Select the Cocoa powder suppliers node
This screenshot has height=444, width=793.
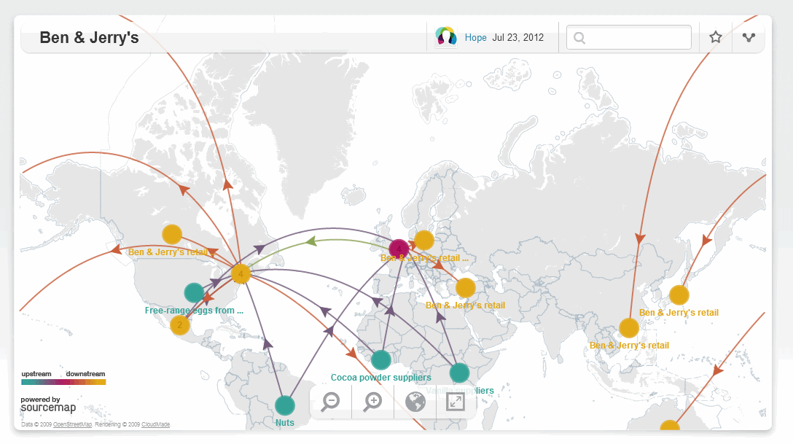pyautogui.click(x=380, y=360)
